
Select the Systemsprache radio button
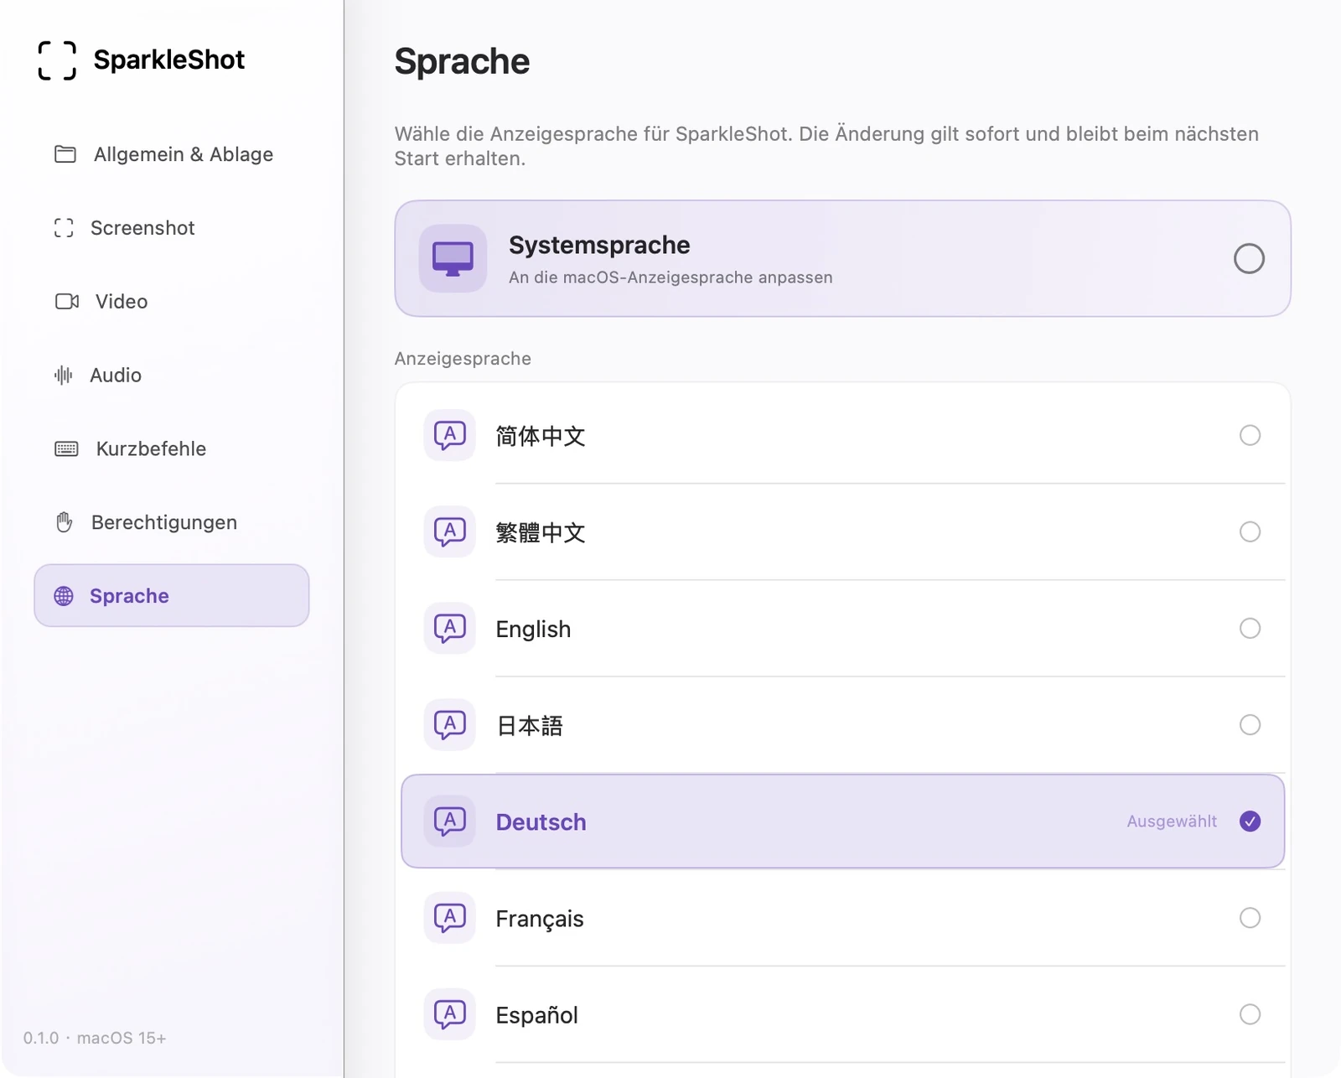1249,258
